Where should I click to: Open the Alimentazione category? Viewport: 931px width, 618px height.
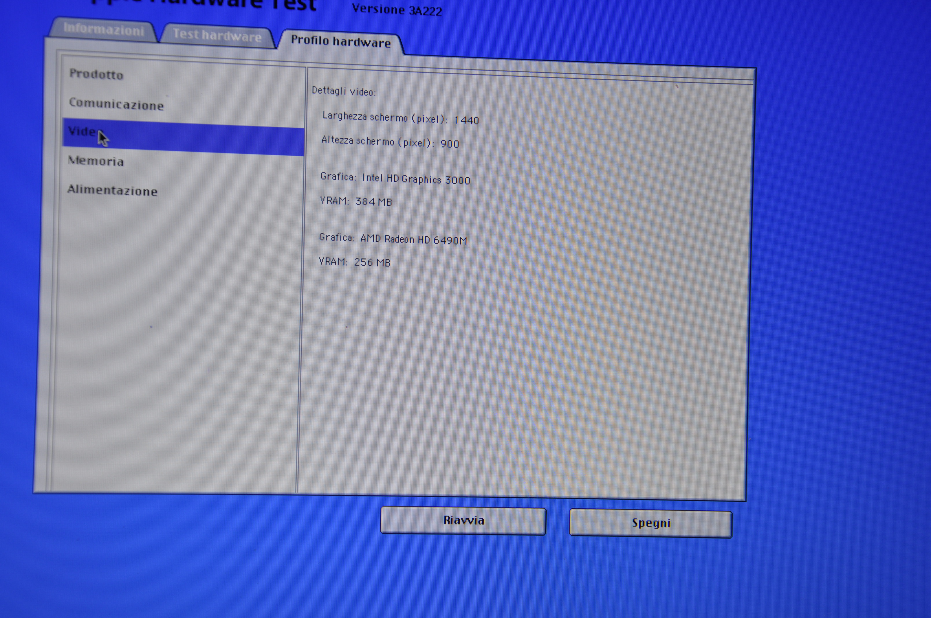tap(112, 190)
